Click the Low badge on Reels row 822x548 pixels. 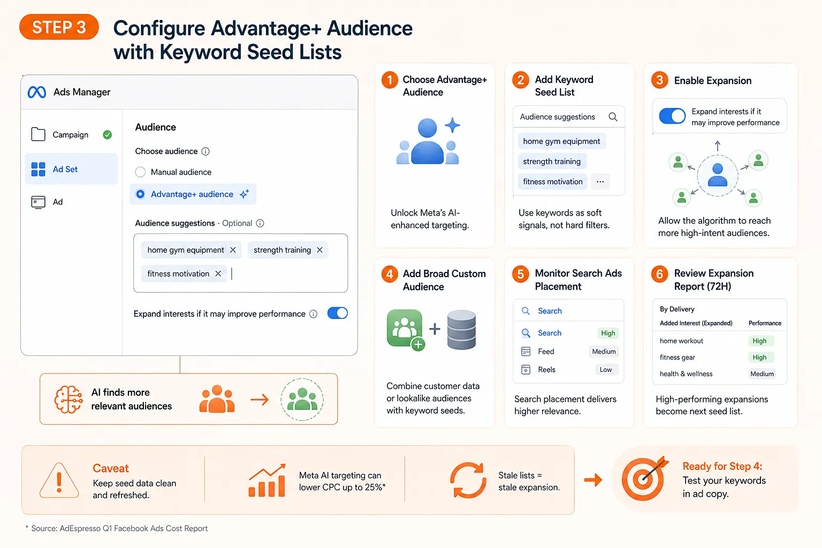[x=606, y=370]
